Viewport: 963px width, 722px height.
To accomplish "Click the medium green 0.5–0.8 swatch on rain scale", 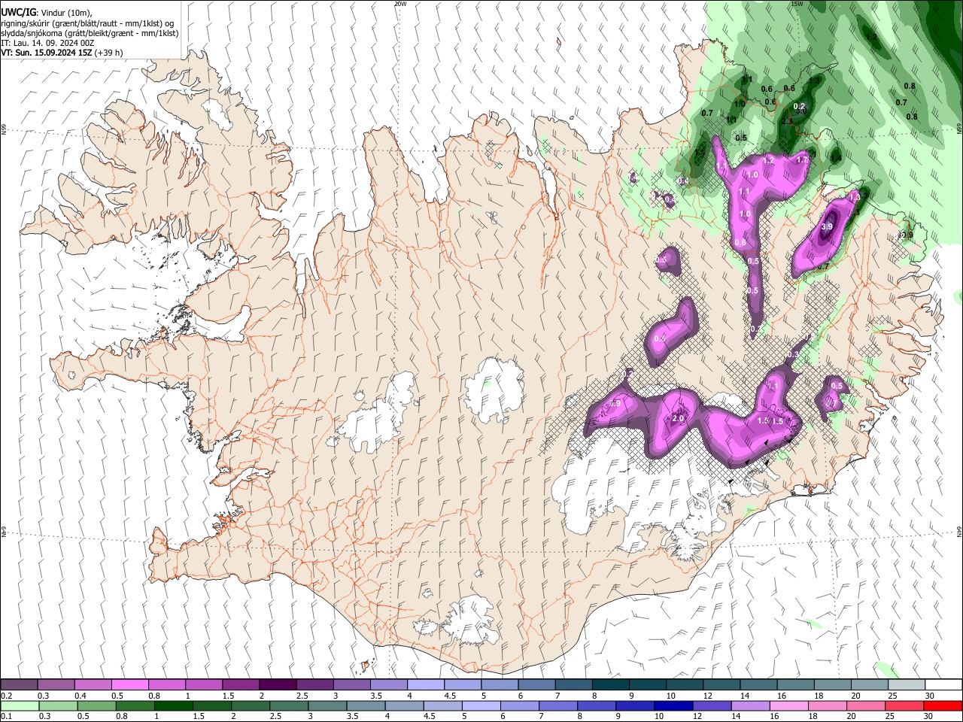I will 97,705.
